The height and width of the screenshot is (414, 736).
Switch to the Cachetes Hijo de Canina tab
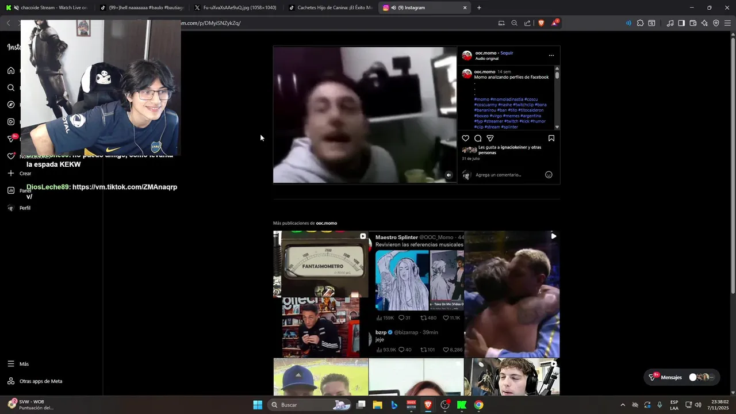coord(331,7)
